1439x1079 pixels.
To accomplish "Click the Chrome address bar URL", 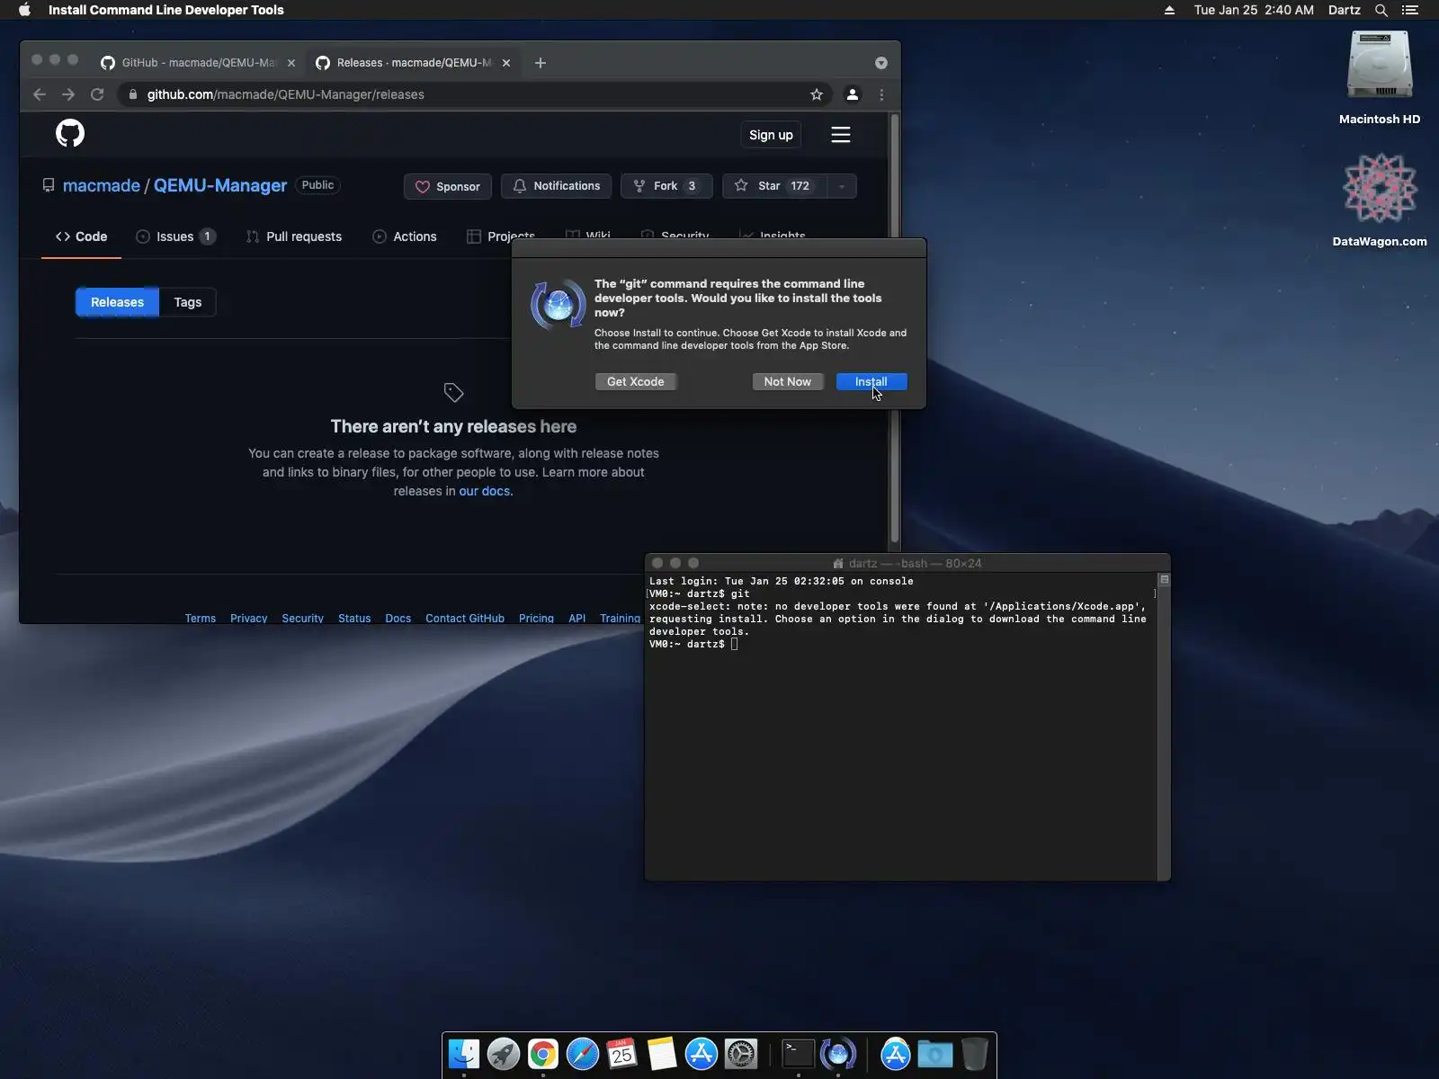I will coord(286,94).
